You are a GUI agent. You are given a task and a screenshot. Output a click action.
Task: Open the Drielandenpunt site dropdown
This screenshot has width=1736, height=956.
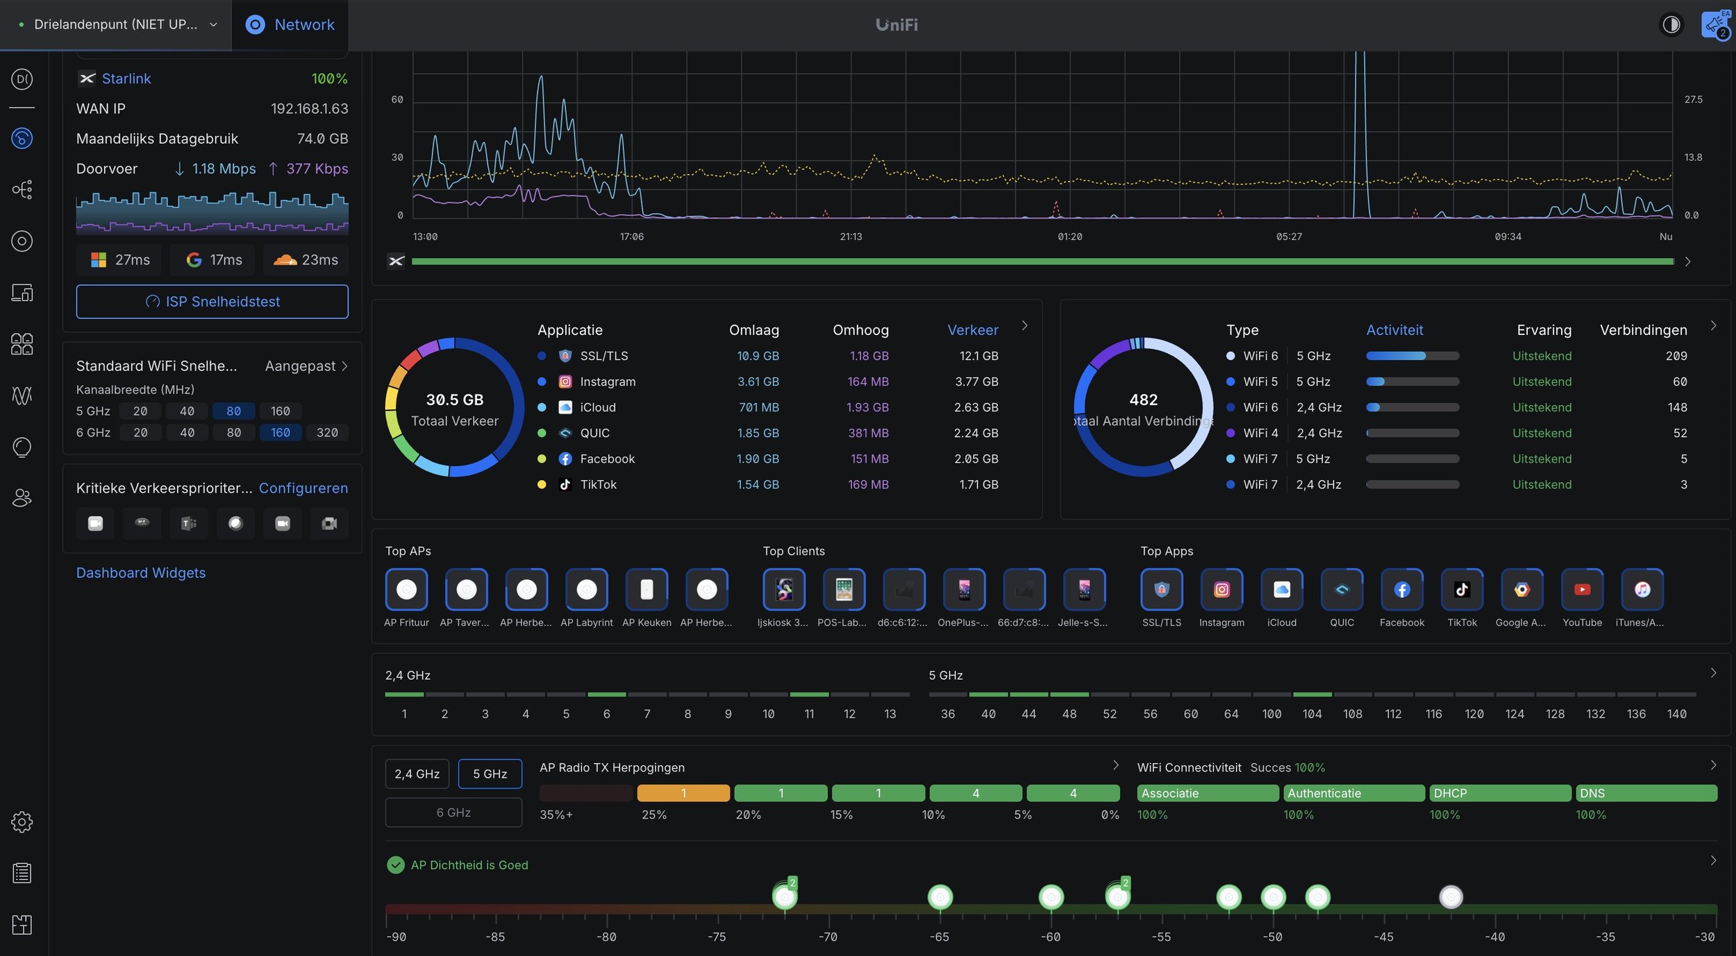coord(117,25)
